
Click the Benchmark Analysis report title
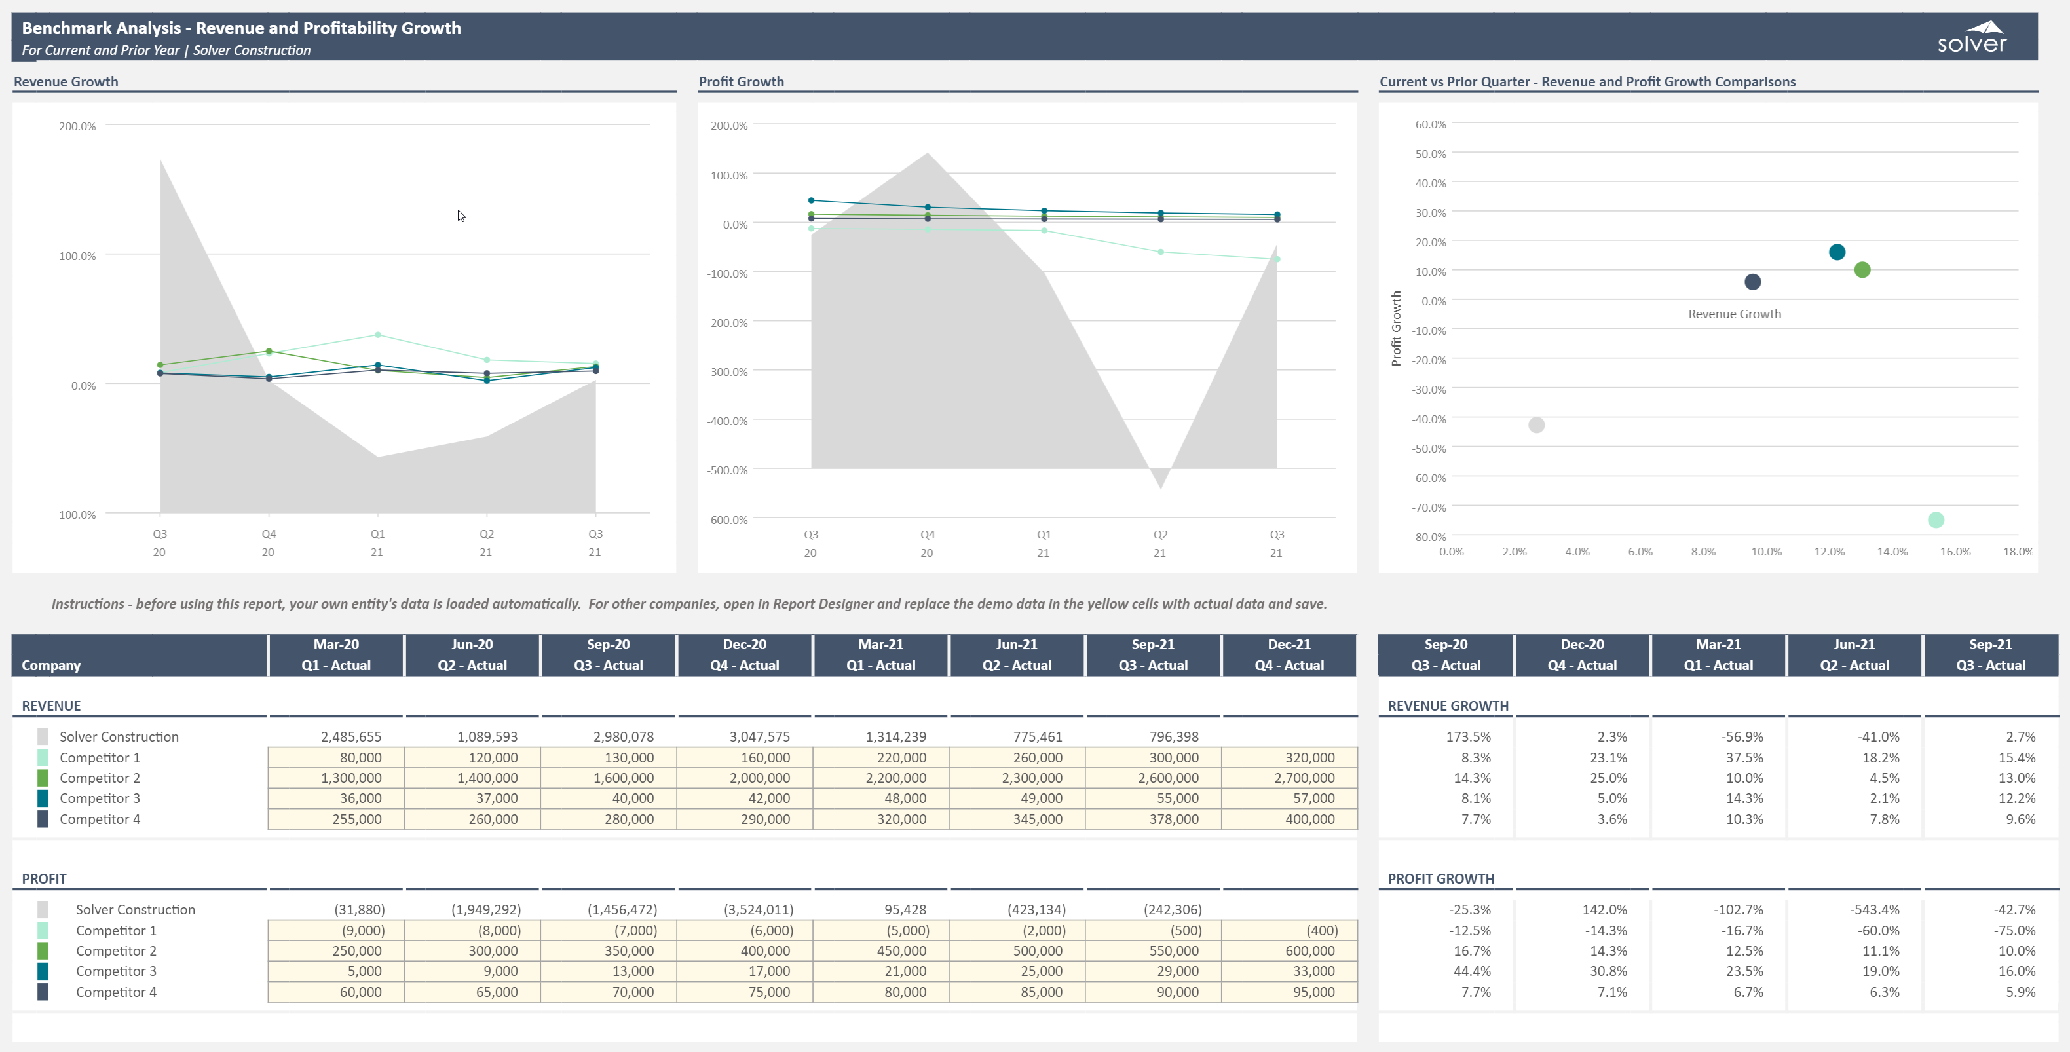241,28
